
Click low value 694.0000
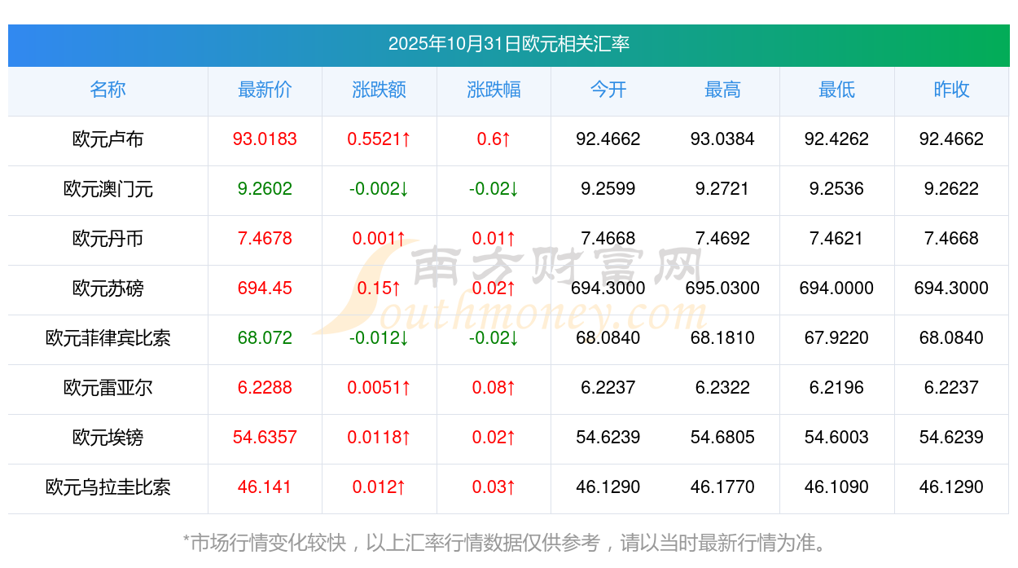tap(837, 288)
